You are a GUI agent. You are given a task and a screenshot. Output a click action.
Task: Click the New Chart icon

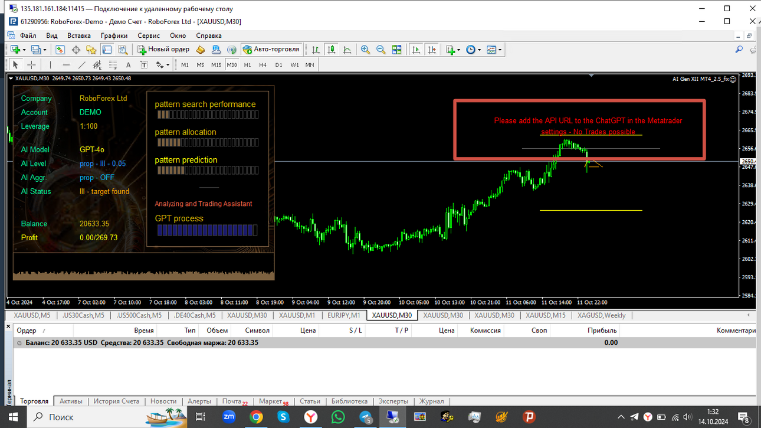coord(15,50)
